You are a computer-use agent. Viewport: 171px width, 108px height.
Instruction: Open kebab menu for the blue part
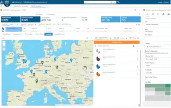coord(138,67)
